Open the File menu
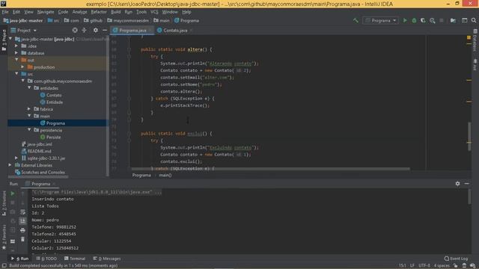This screenshot has width=479, height=269. tap(5, 12)
